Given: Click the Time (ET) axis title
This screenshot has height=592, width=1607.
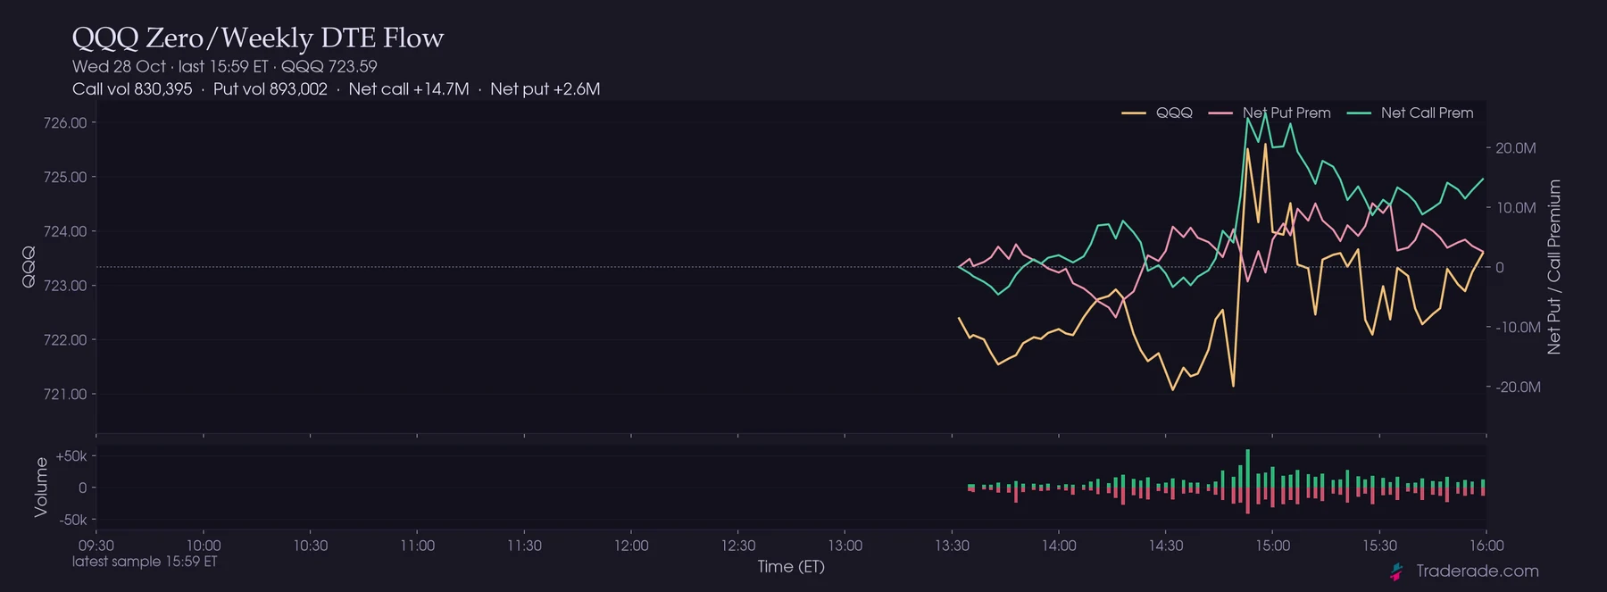Looking at the screenshot, I should [x=791, y=567].
